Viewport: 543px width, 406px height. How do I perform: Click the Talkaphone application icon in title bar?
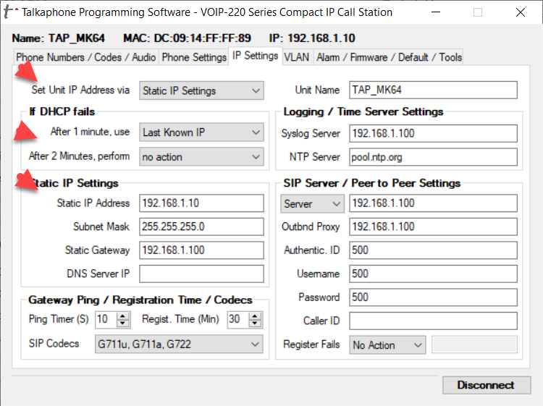click(x=9, y=12)
